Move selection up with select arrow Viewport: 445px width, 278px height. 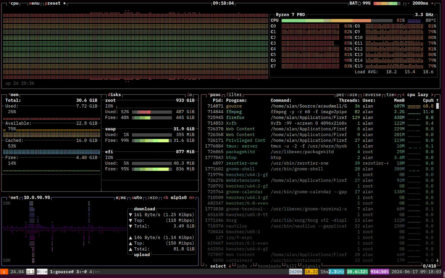206,266
